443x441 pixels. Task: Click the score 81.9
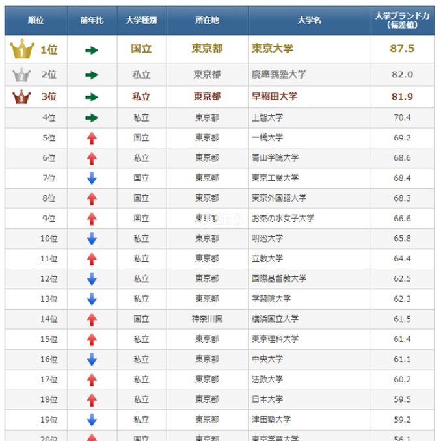point(402,97)
